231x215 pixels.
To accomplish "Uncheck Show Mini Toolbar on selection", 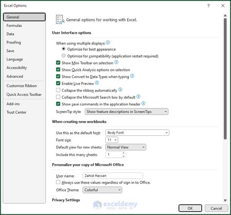I will coord(58,63).
